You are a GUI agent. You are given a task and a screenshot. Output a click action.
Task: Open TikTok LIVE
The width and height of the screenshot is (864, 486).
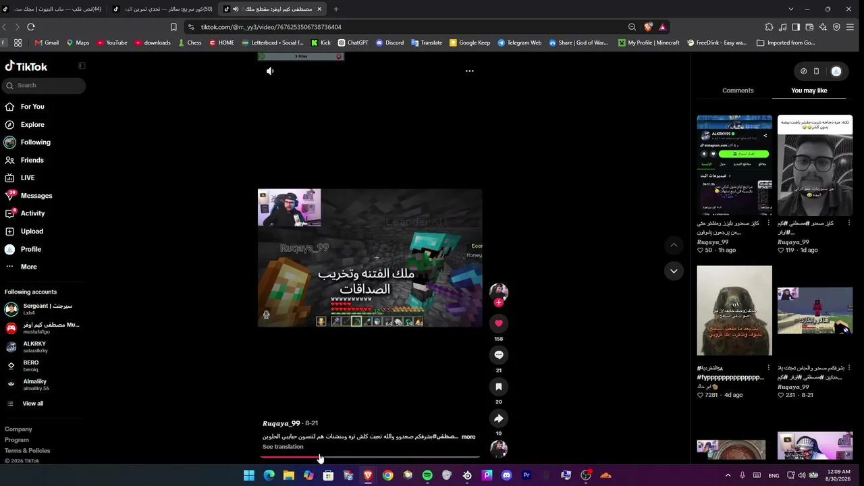pyautogui.click(x=28, y=178)
